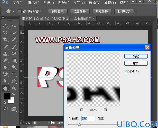Image resolution: width=158 pixels, height=128 pixels.
Task: Click the 适合屏幕 button
Action: [x=80, y=11]
